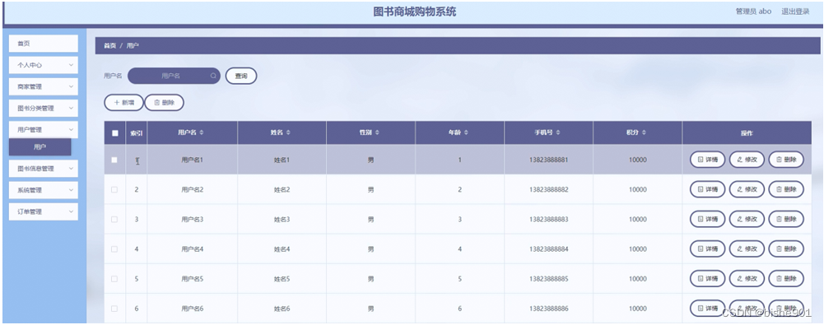The width and height of the screenshot is (824, 325).
Task: Sort by 年龄 column arrows
Action: coord(466,132)
